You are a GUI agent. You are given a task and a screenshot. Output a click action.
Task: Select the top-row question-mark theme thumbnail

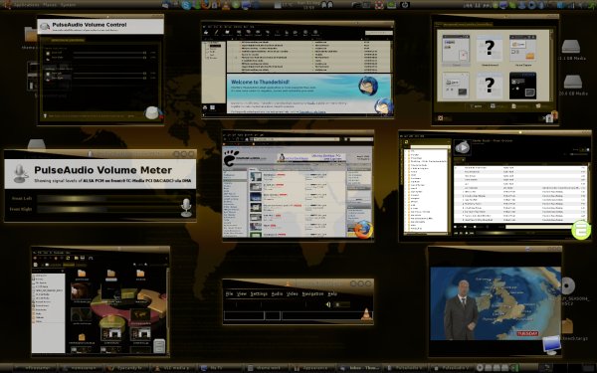(490, 49)
